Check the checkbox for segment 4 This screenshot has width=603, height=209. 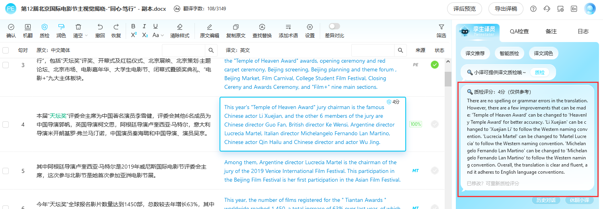(6, 125)
